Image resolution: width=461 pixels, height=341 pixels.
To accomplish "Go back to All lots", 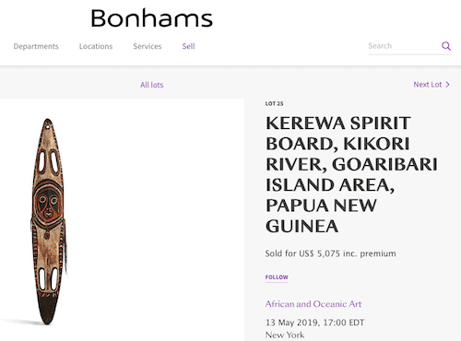I will click(152, 85).
